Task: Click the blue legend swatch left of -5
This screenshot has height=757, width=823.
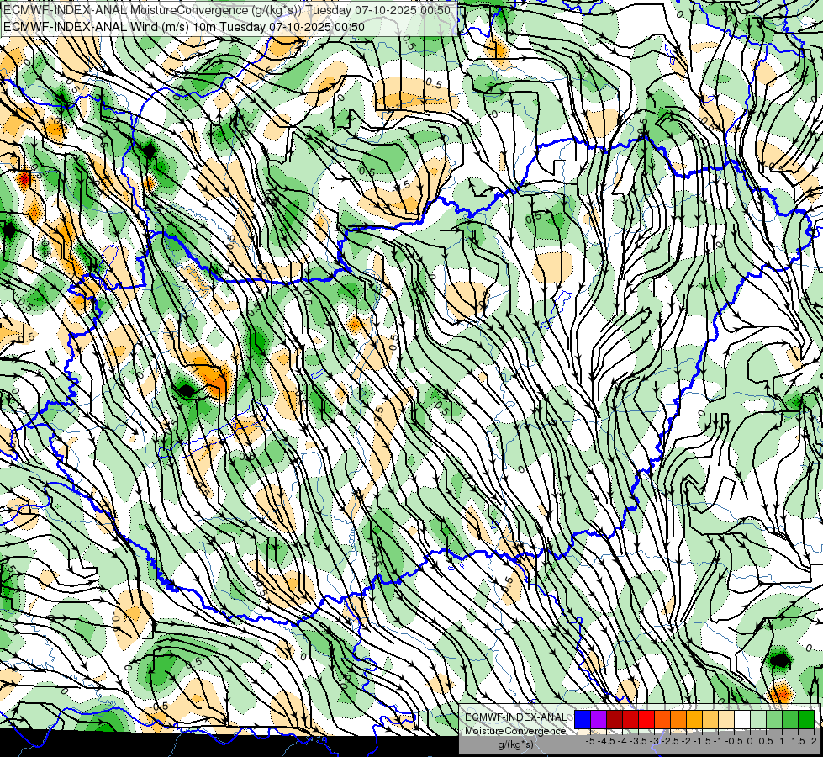Action: click(x=583, y=719)
